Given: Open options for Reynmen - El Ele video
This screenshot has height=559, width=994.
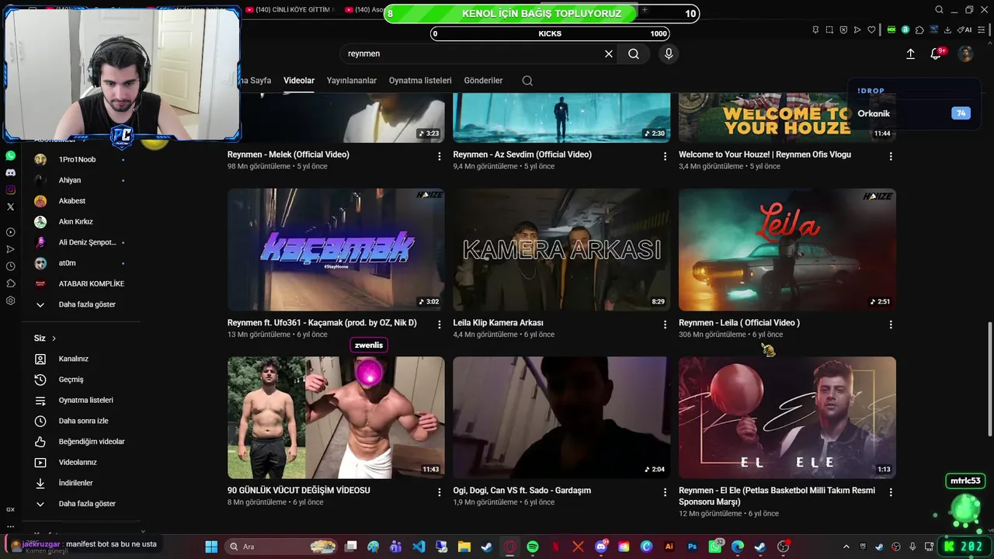Looking at the screenshot, I should tap(891, 492).
